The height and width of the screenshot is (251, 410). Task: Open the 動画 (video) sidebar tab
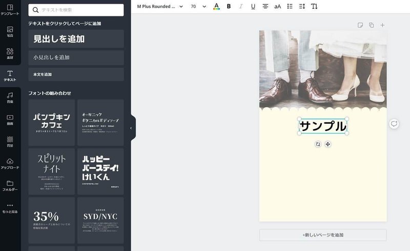click(10, 120)
